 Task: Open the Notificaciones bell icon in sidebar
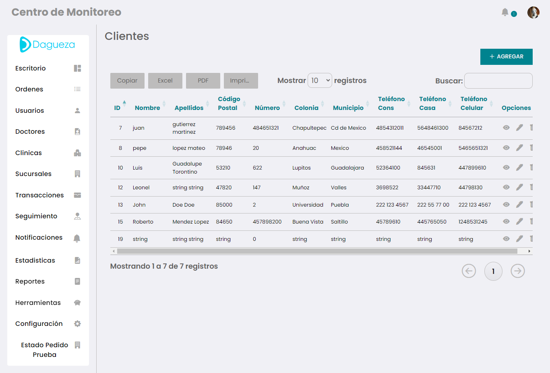coord(77,237)
